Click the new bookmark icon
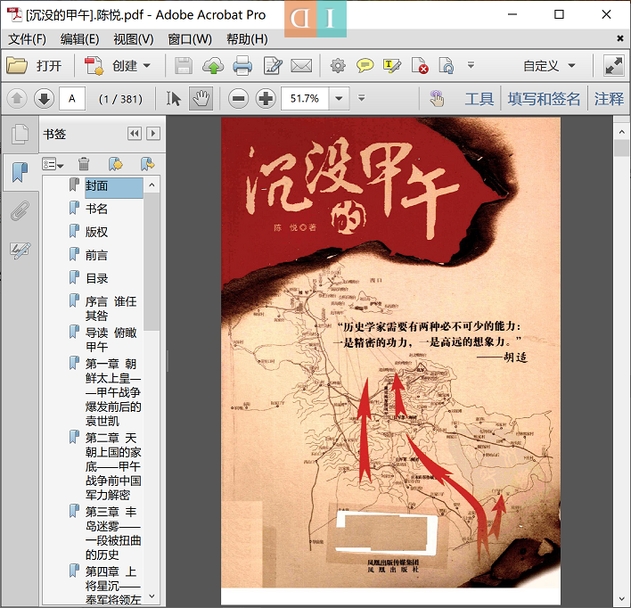The image size is (631, 608). click(116, 164)
